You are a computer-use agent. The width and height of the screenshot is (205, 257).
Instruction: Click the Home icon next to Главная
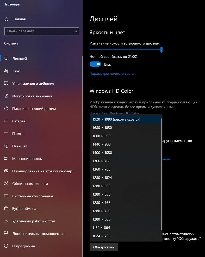(7, 19)
